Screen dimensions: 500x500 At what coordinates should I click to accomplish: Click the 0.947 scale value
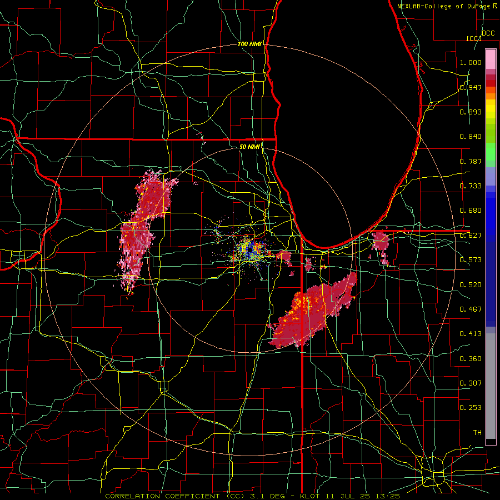click(x=471, y=87)
